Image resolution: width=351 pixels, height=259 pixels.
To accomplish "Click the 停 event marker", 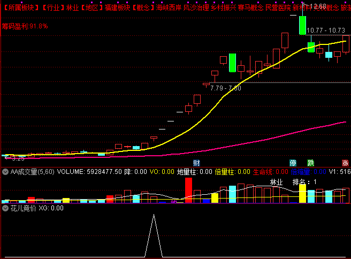I will (x=293, y=163).
